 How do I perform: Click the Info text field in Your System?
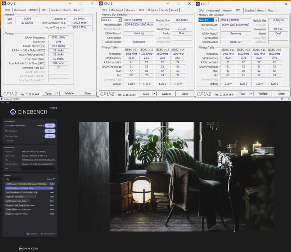[38, 168]
